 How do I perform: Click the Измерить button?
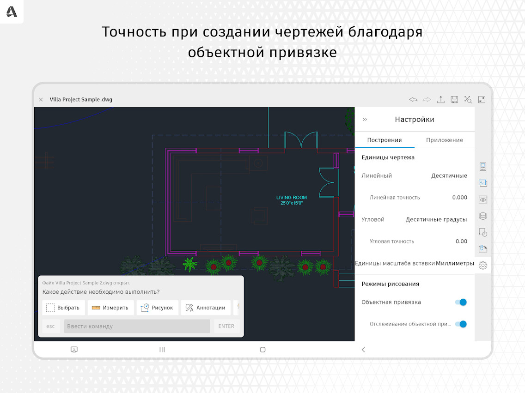click(110, 308)
